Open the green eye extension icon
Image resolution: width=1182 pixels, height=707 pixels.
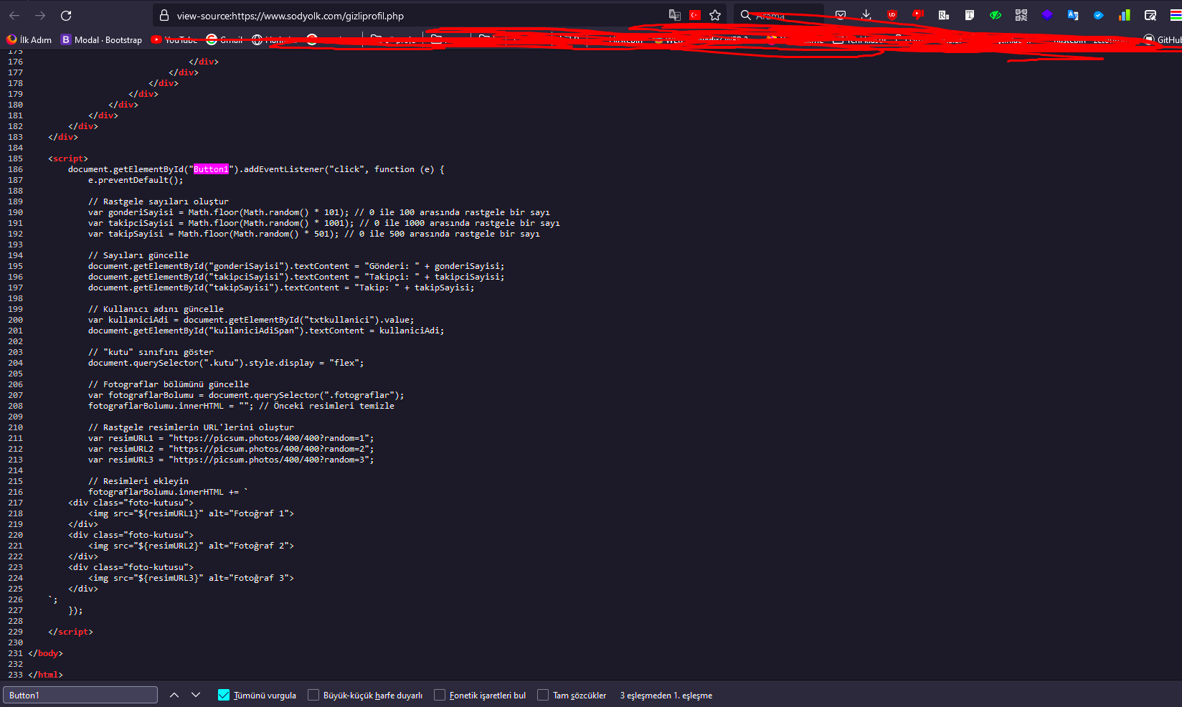[996, 15]
